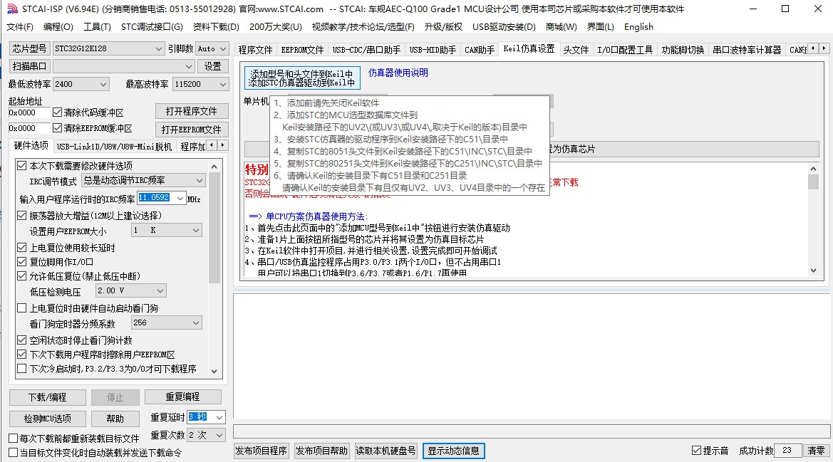Screen dimensions: 833x462
Task: Switch to 头文件 tab
Action: tap(576, 49)
